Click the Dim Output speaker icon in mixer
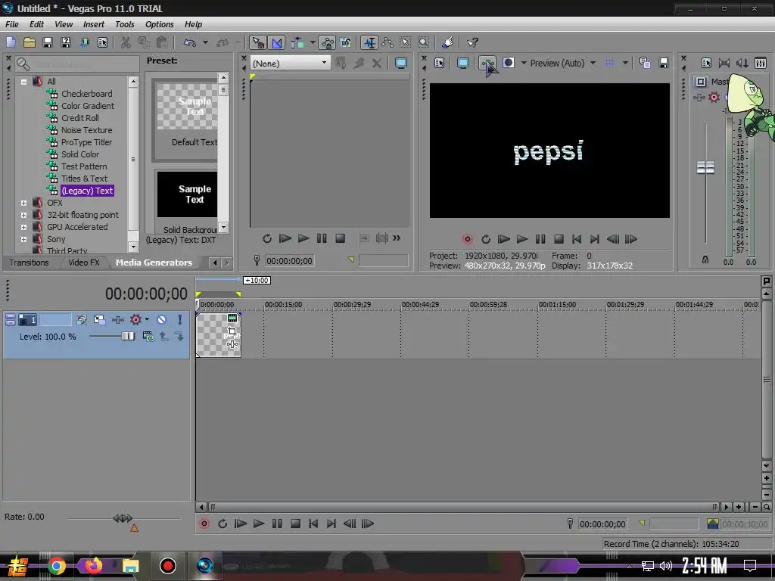Image resolution: width=775 pixels, height=581 pixels. tap(742, 63)
